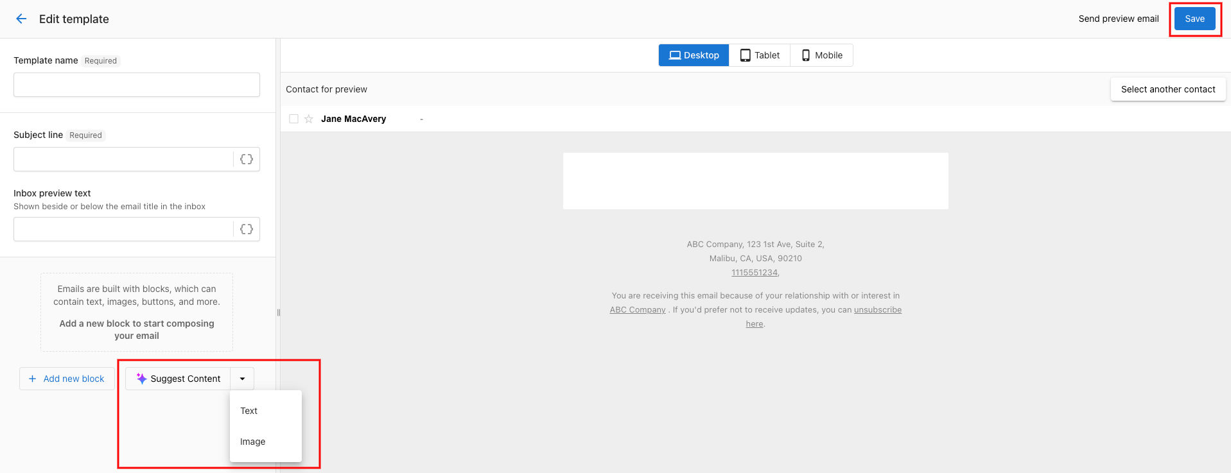The height and width of the screenshot is (473, 1231).
Task: Click the ABC Company footer link
Action: pos(637,310)
